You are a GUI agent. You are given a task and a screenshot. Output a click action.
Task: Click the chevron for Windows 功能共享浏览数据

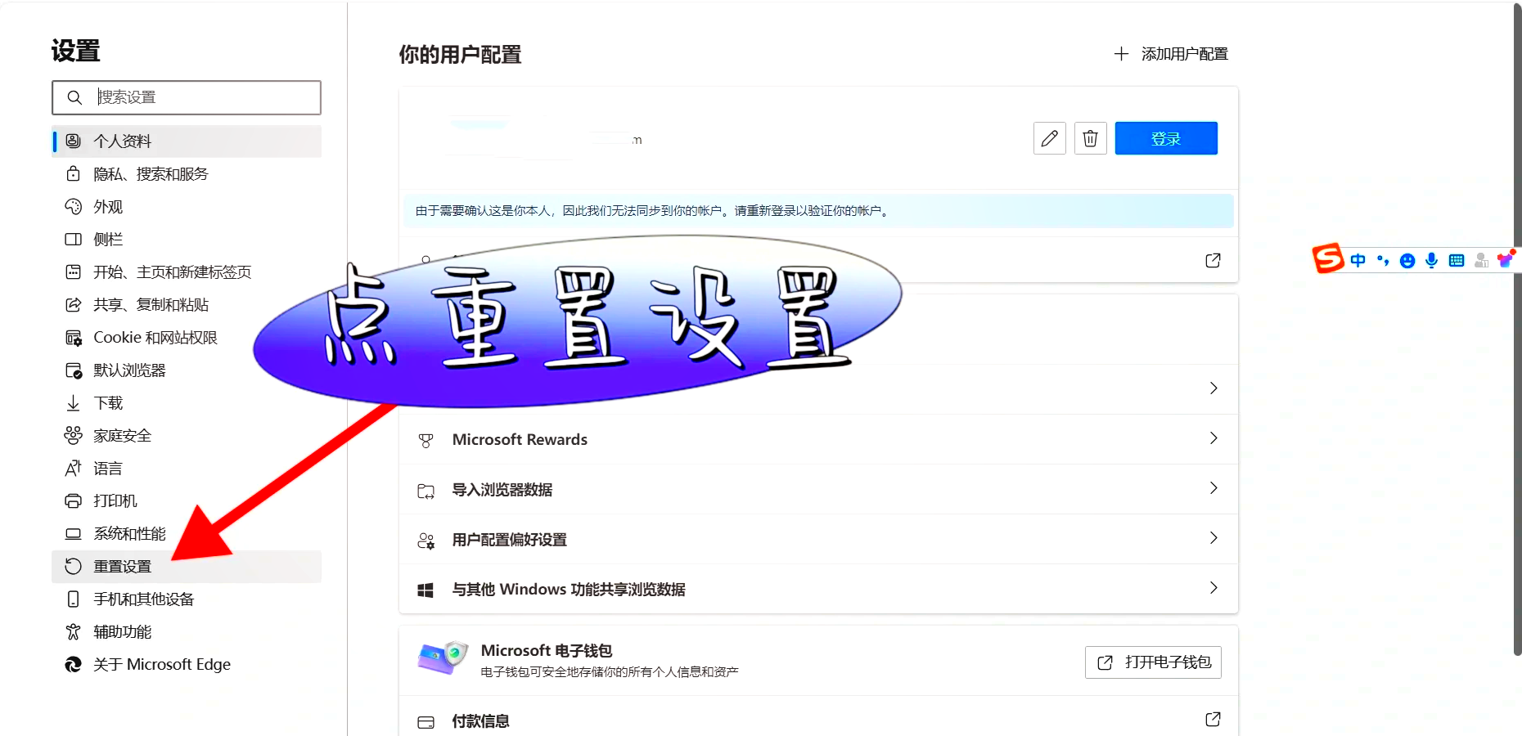tap(1214, 588)
